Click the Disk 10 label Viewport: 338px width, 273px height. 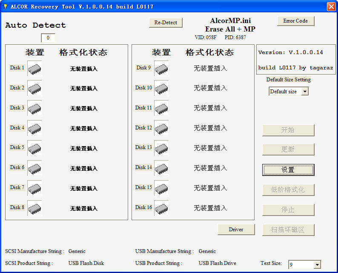click(x=143, y=88)
